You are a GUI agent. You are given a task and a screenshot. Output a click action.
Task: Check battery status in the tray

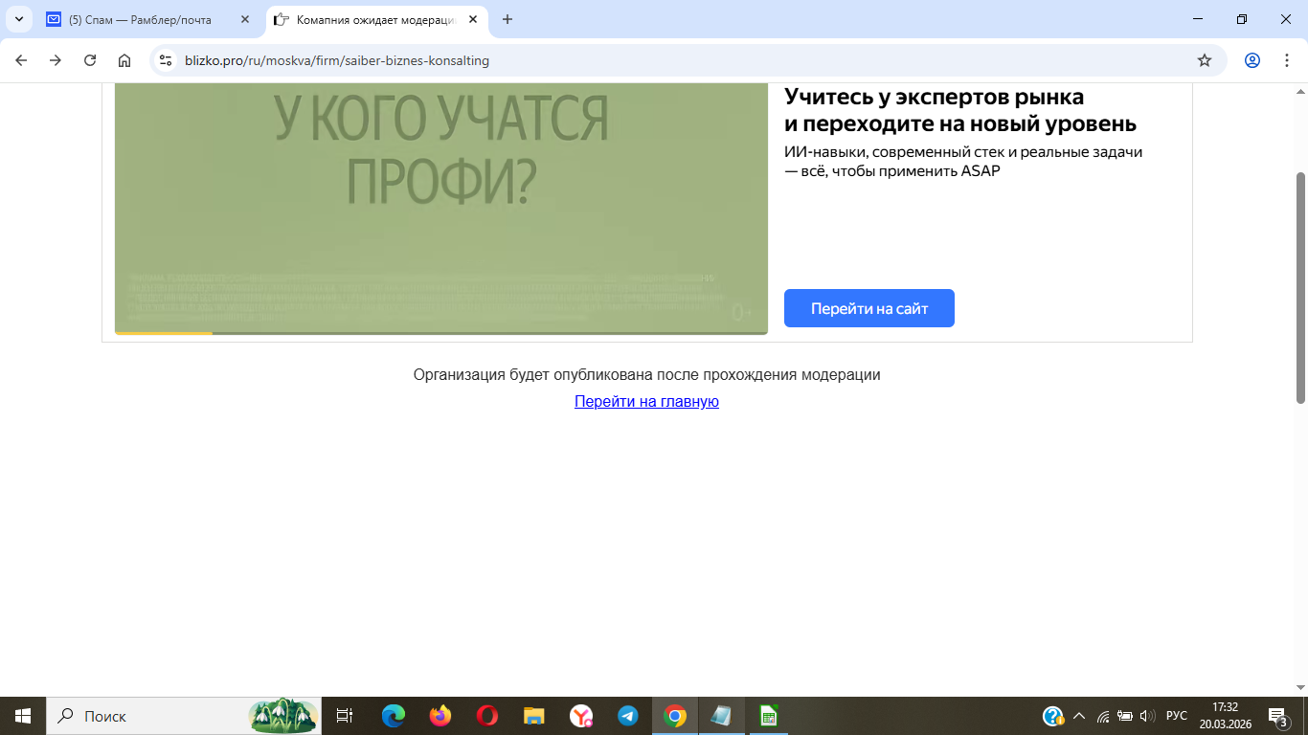(1125, 716)
